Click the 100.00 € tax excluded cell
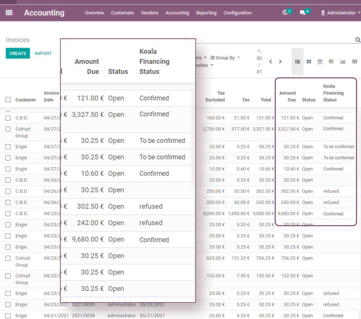 pyautogui.click(x=215, y=118)
